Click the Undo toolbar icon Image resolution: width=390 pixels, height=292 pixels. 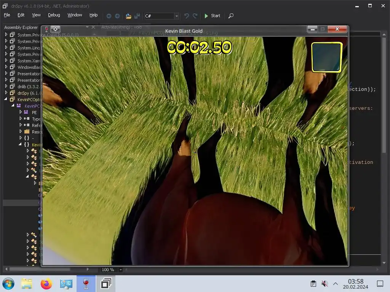point(187,16)
